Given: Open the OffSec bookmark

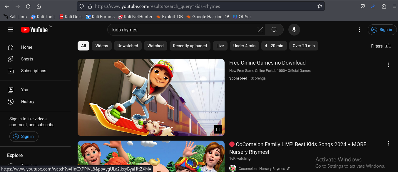Looking at the screenshot, I should 242,17.
